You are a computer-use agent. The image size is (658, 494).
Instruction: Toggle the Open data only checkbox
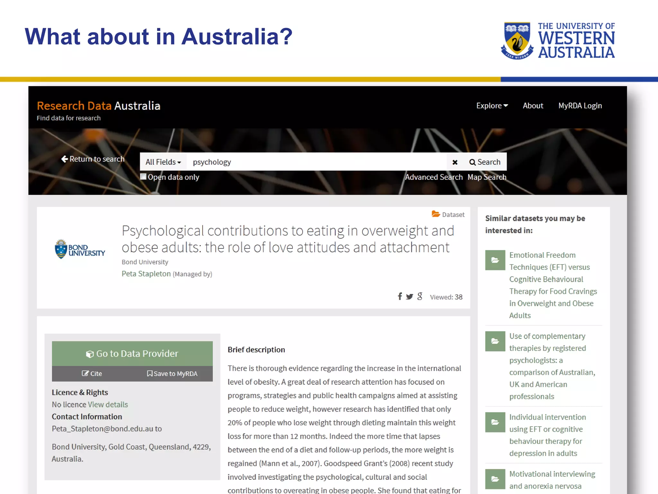[x=143, y=177]
